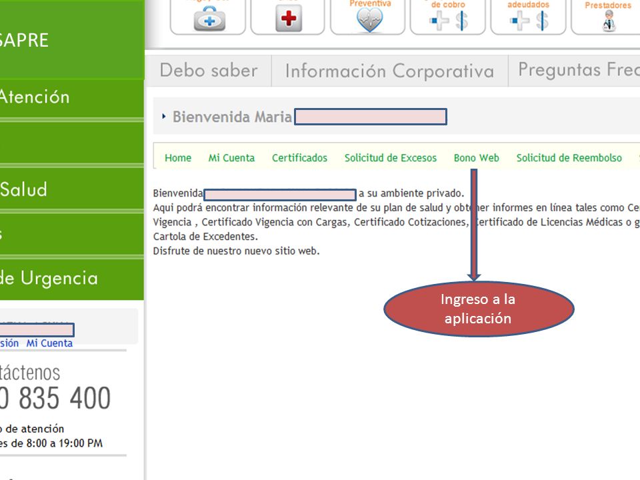Image resolution: width=640 pixels, height=480 pixels.
Task: Go to Home in the green menu
Action: pos(178,158)
